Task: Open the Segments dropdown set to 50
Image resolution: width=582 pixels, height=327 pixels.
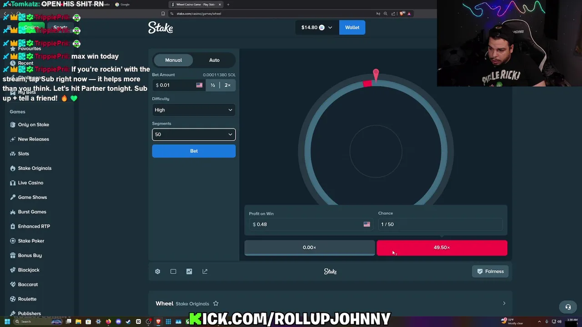Action: click(194, 134)
